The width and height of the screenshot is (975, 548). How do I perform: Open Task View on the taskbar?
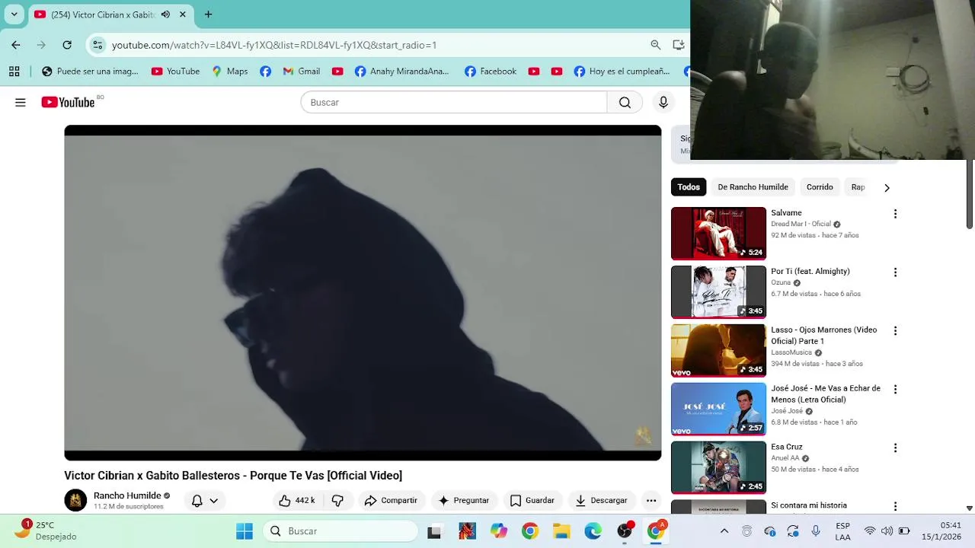coord(434,531)
